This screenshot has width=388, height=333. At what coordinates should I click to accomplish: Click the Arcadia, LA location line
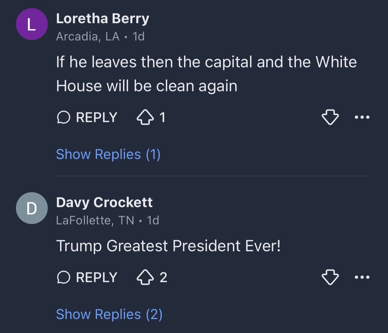(88, 37)
